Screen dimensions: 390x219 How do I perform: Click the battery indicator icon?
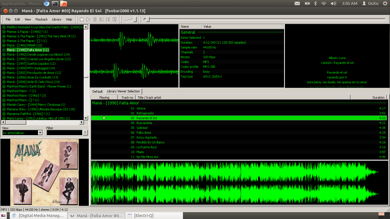tap(307, 3)
